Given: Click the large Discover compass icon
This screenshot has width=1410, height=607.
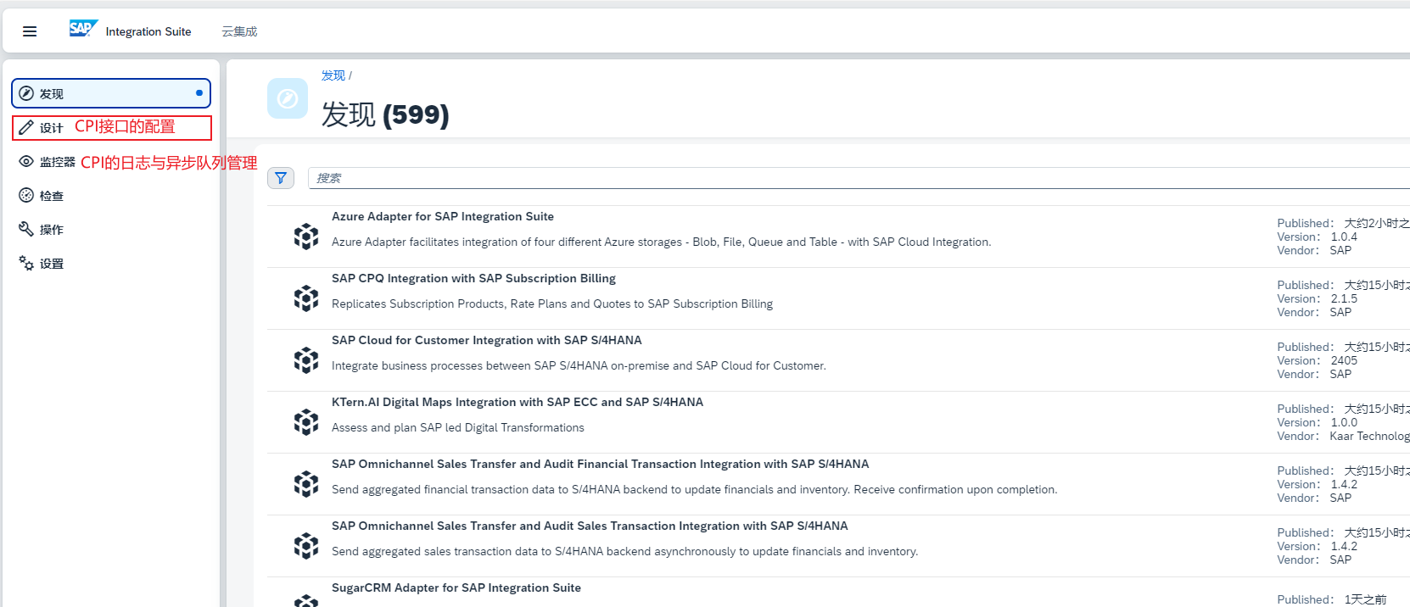Looking at the screenshot, I should tap(288, 99).
